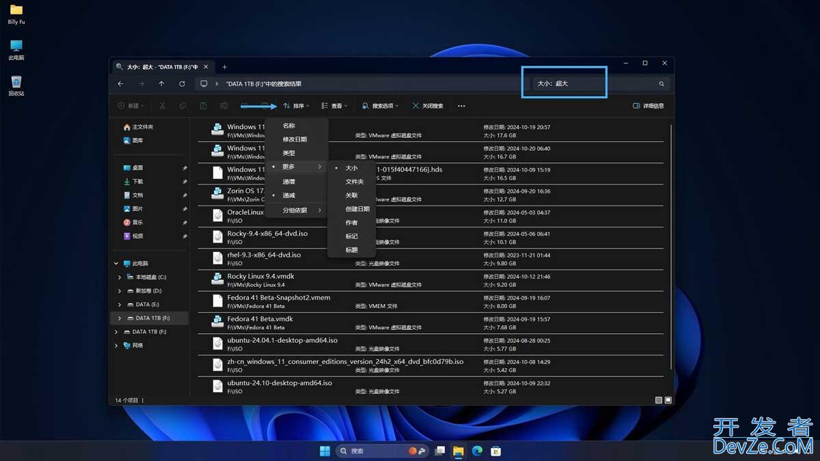Open the 查看 view dropdown

[334, 106]
